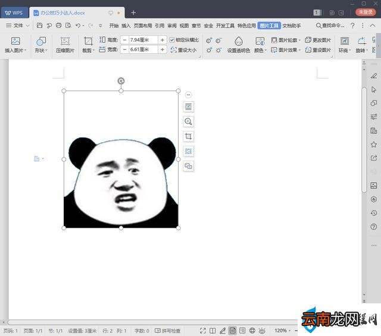381x336 pixels.
Task: Click the crop floating icon beside picture
Action: [x=188, y=136]
